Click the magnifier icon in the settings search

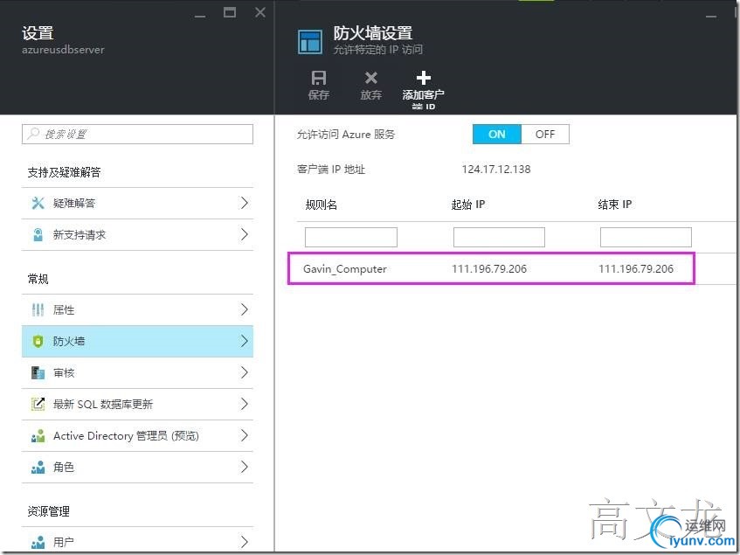point(33,134)
